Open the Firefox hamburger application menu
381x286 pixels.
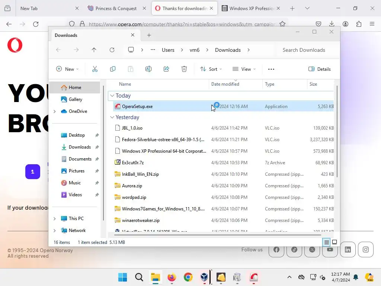point(372,24)
